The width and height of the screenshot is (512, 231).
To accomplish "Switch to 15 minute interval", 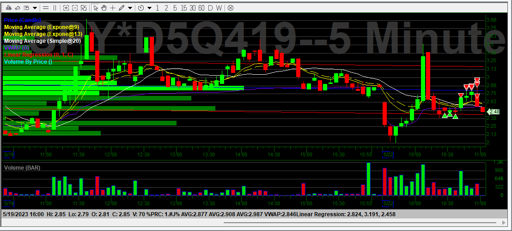I will tap(184, 8).
